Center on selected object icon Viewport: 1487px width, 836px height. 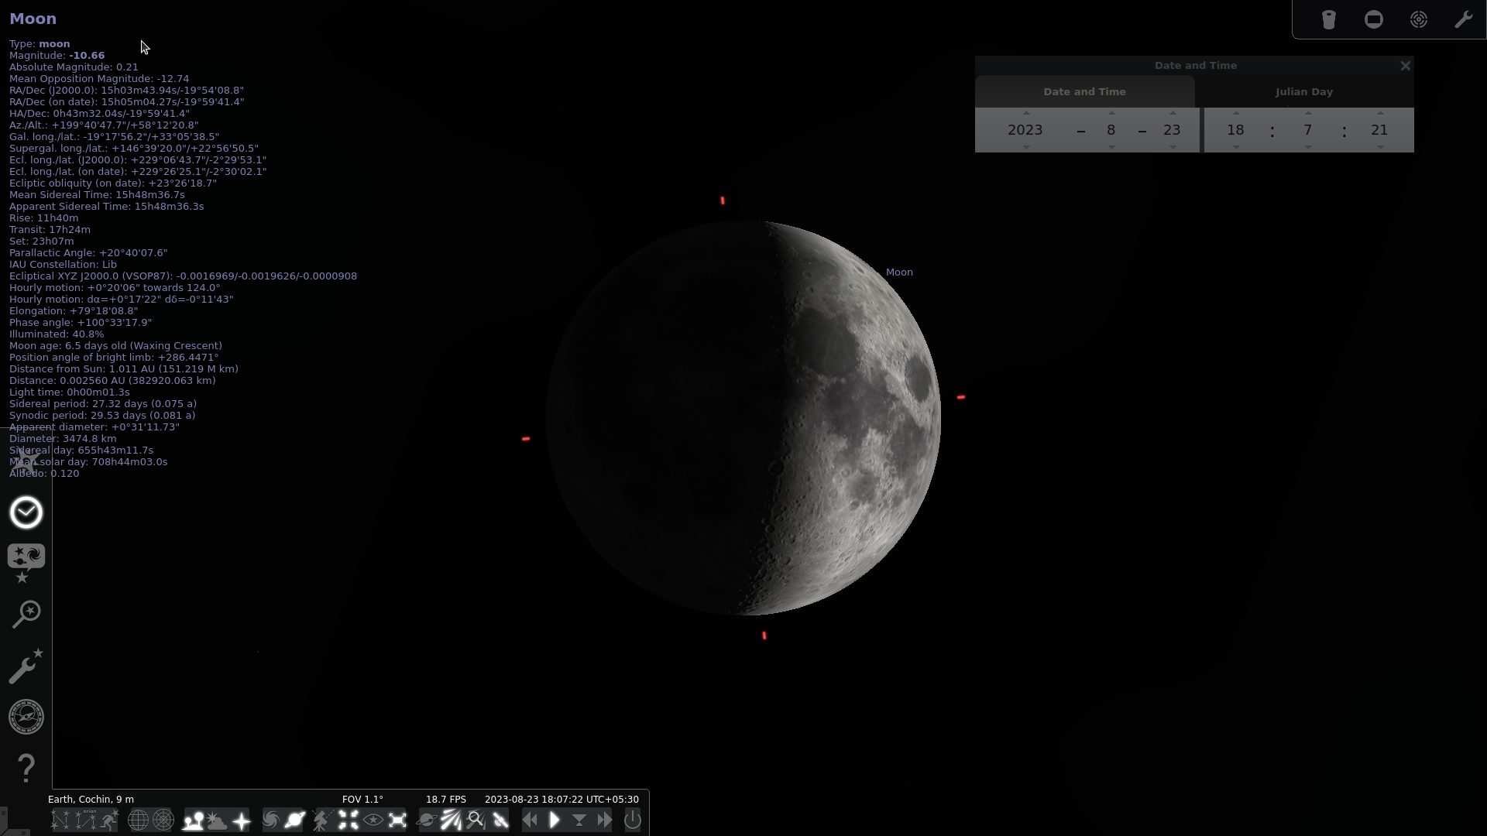click(348, 820)
